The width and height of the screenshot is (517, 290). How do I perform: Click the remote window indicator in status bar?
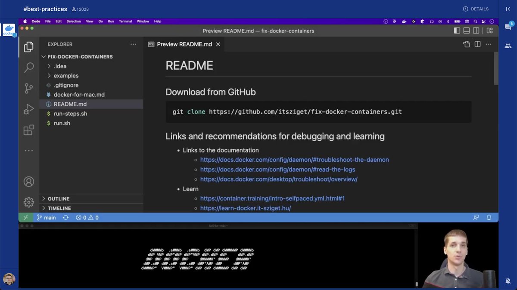tap(26, 217)
